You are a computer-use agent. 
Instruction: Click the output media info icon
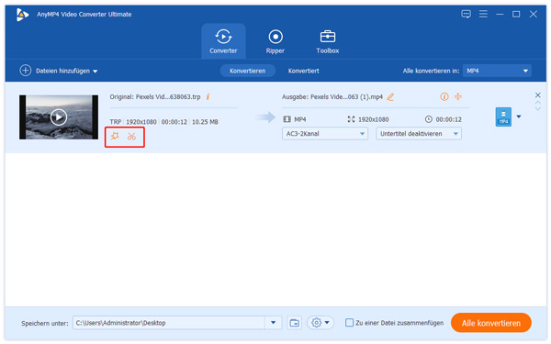444,96
